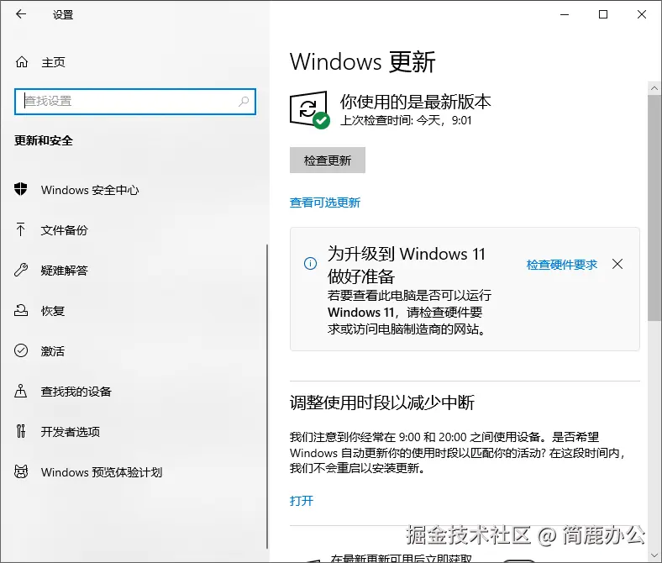Click the scrollbar down arrow

tap(654, 555)
